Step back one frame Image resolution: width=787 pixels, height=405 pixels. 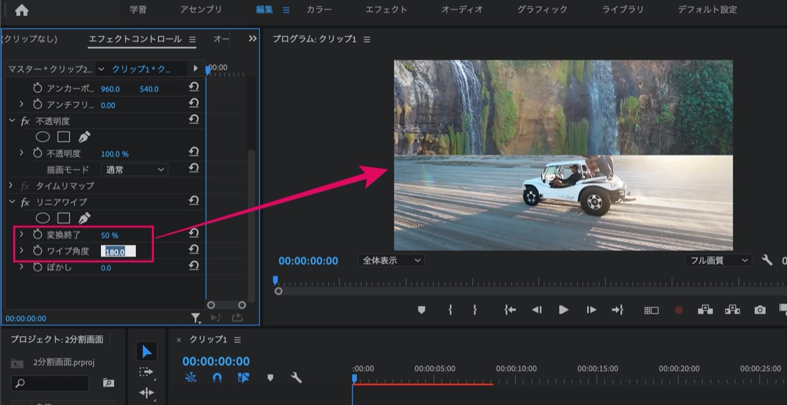(x=536, y=310)
